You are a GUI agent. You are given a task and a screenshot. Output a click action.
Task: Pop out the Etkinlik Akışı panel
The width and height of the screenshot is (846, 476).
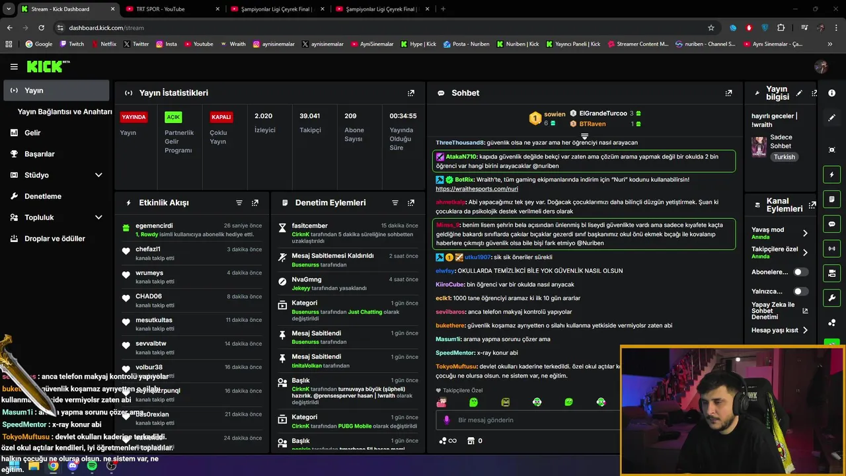point(255,203)
